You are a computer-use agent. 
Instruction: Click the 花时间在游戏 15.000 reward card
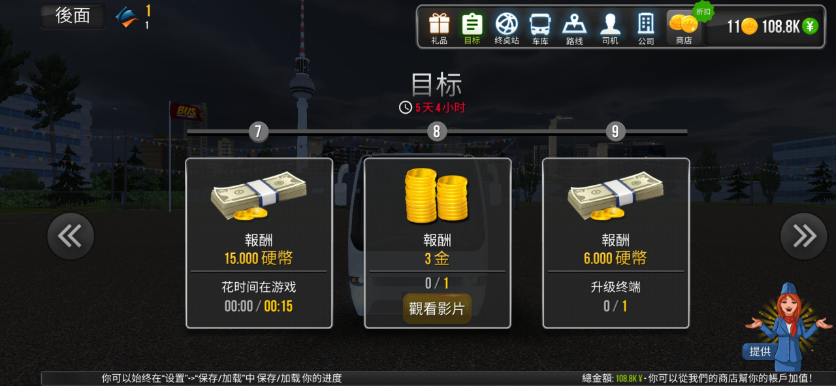[259, 243]
